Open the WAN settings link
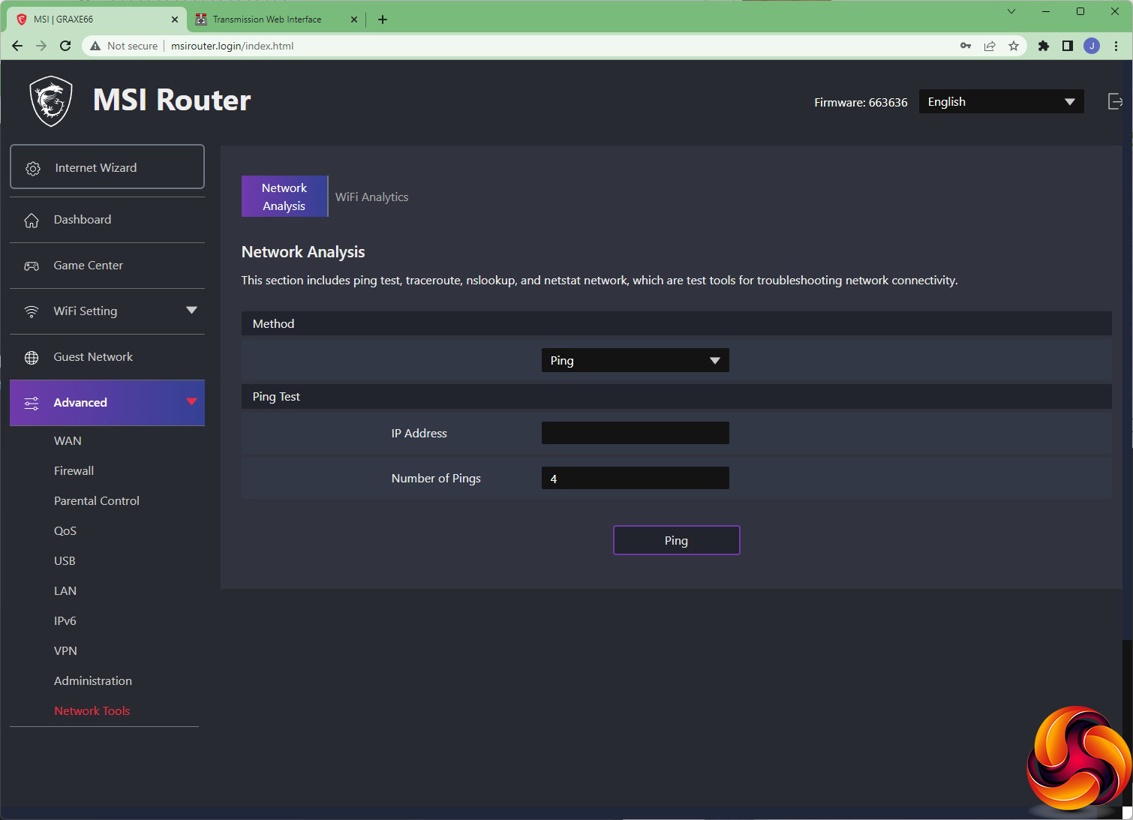The image size is (1133, 820). pyautogui.click(x=68, y=441)
